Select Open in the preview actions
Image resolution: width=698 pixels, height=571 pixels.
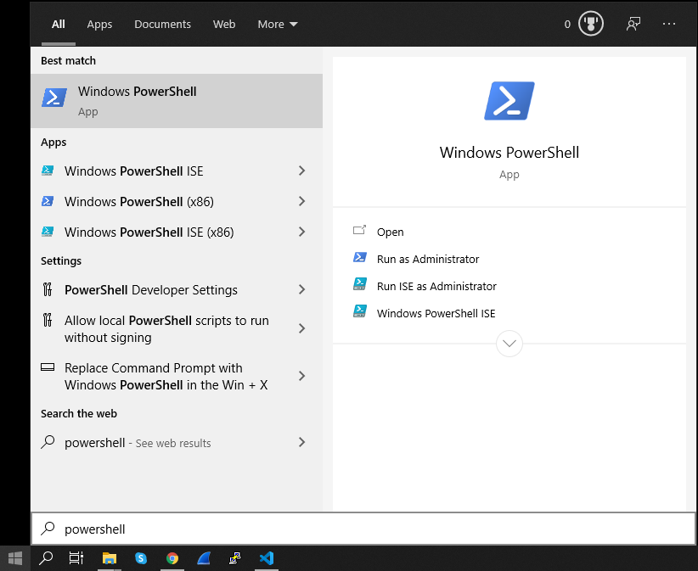pyautogui.click(x=390, y=232)
